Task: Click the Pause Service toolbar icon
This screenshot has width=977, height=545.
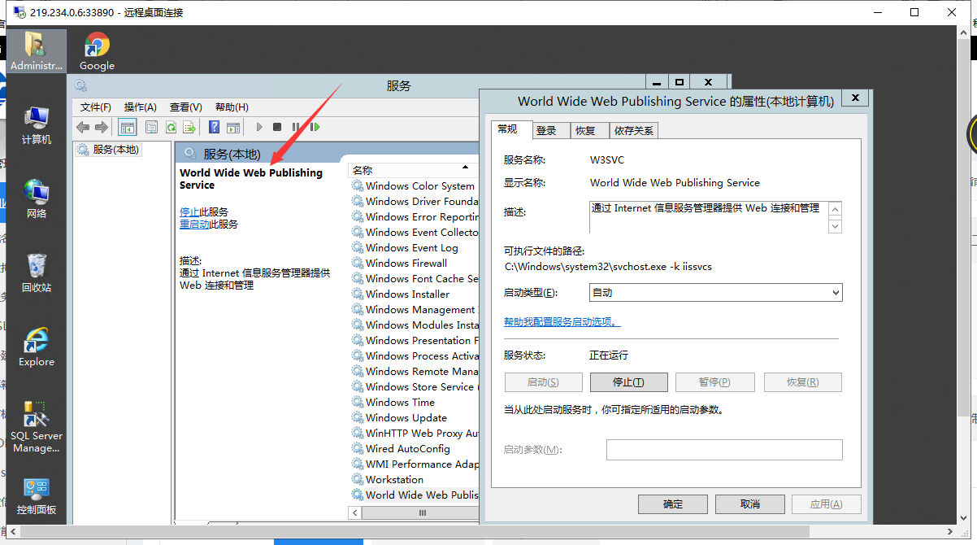Action: tap(296, 127)
